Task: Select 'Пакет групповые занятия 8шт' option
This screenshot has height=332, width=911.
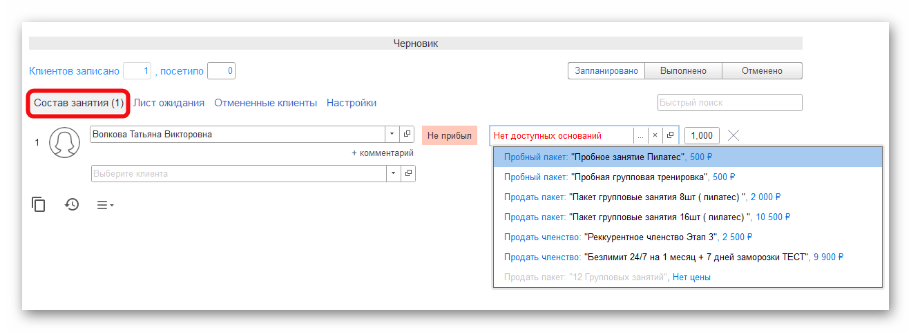Action: point(688,197)
